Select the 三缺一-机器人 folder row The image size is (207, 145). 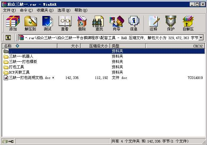coord(103,56)
